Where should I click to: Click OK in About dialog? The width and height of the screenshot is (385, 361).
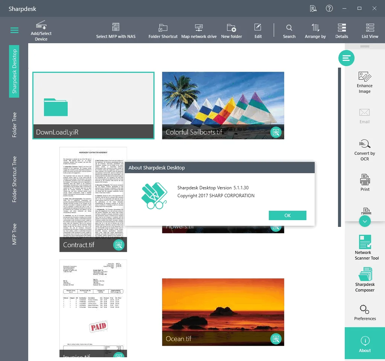[288, 215]
